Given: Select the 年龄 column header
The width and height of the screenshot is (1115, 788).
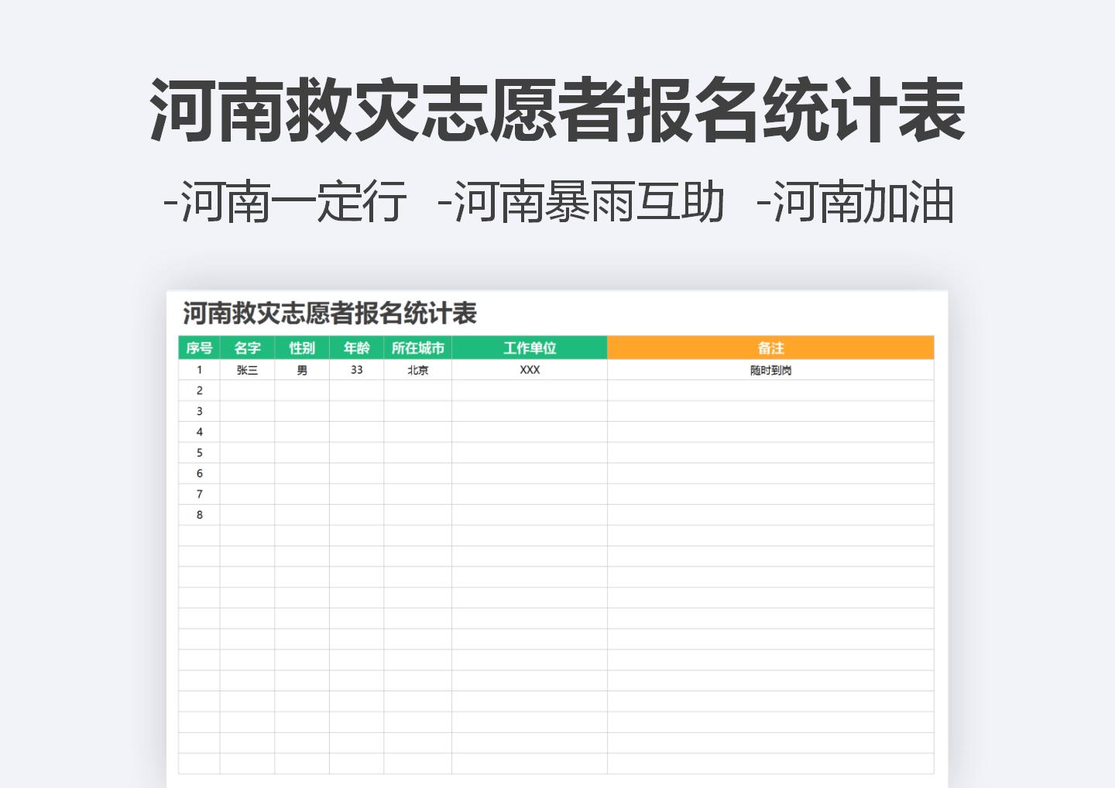Looking at the screenshot, I should point(357,348).
